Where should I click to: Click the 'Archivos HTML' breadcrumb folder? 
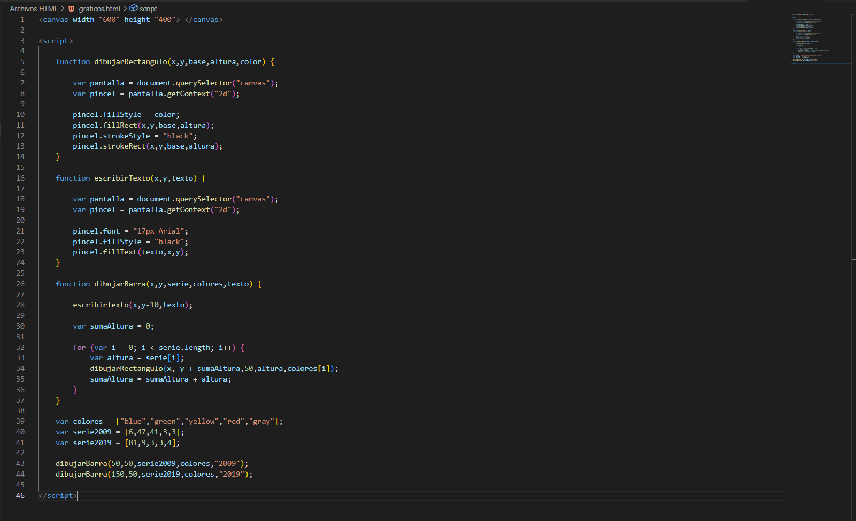(34, 9)
